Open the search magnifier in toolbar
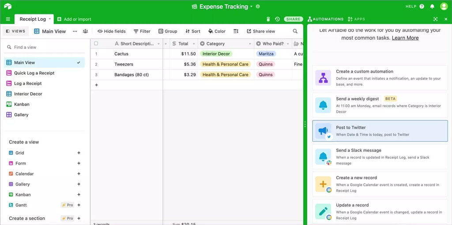452x225 pixels. coord(295,31)
